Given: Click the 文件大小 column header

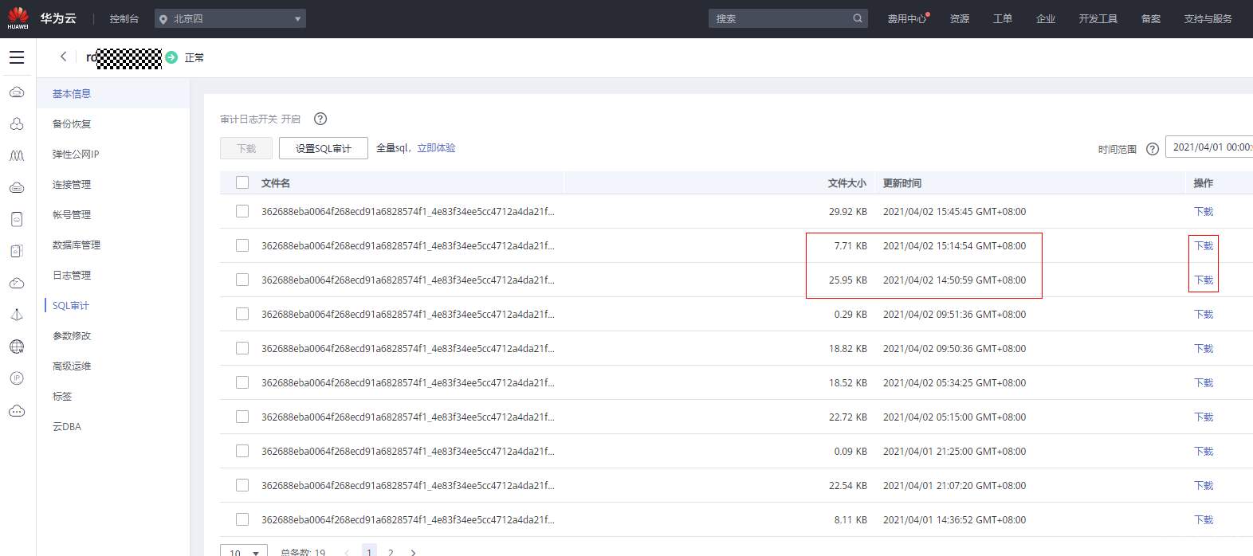Looking at the screenshot, I should (x=847, y=183).
